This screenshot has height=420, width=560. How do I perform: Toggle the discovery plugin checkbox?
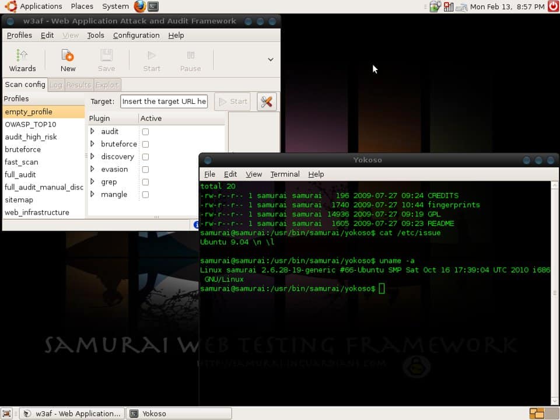pos(145,157)
